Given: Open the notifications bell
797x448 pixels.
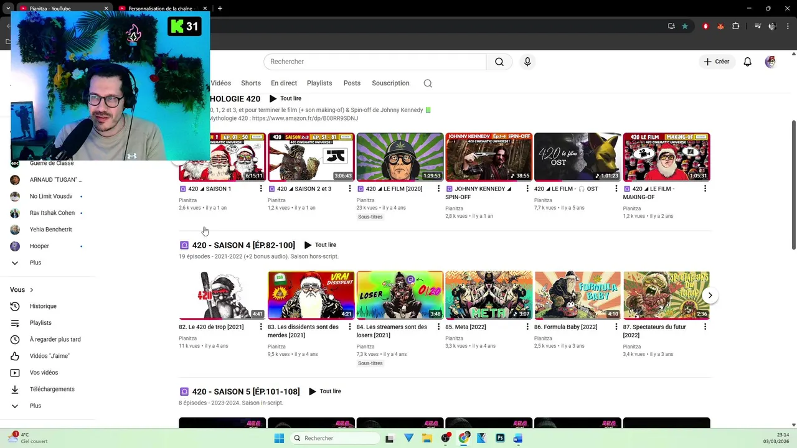Looking at the screenshot, I should [748, 62].
